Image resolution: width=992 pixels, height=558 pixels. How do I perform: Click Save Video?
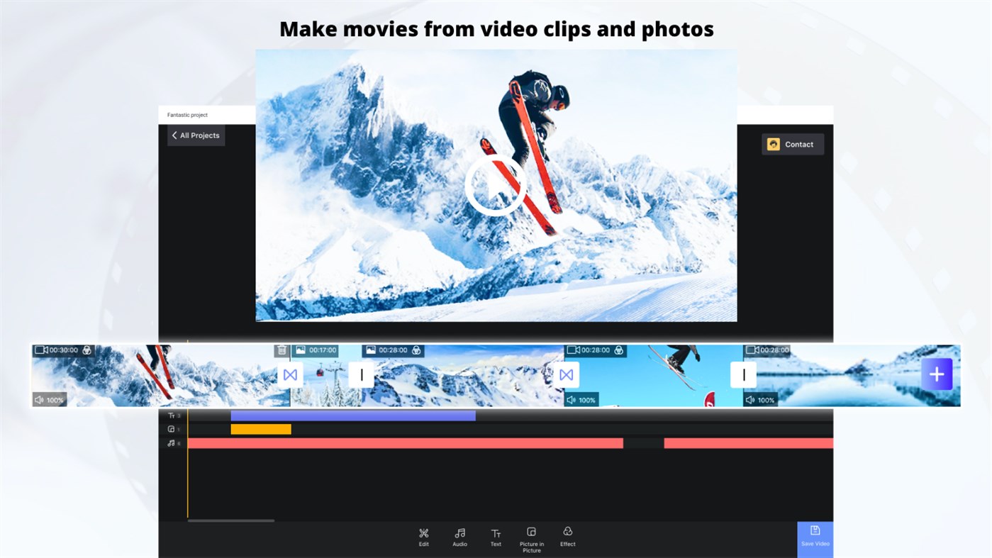(814, 537)
